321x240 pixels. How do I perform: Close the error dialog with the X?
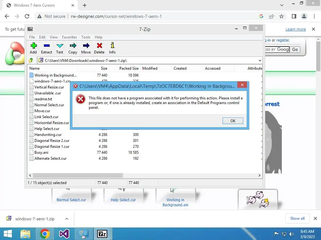tap(242, 85)
